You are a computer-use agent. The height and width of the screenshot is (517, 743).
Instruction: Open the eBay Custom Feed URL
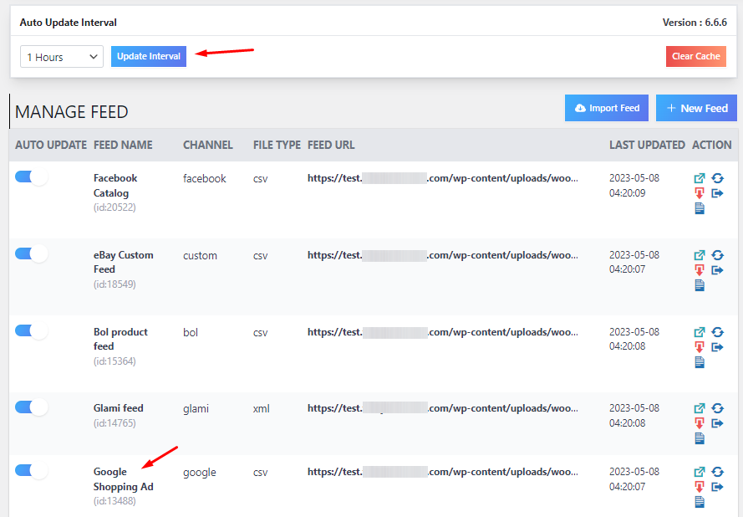pos(443,255)
